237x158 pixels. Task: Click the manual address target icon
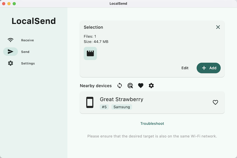pos(130,86)
